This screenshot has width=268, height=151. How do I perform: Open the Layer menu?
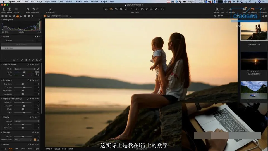pyautogui.click(x=61, y=2)
